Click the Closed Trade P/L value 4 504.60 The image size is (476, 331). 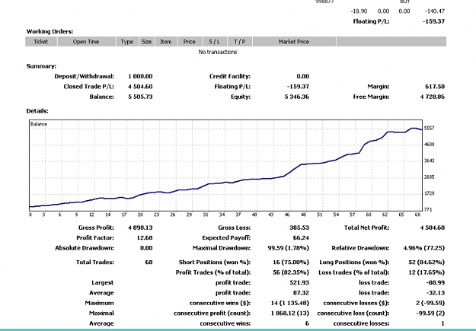pos(140,87)
